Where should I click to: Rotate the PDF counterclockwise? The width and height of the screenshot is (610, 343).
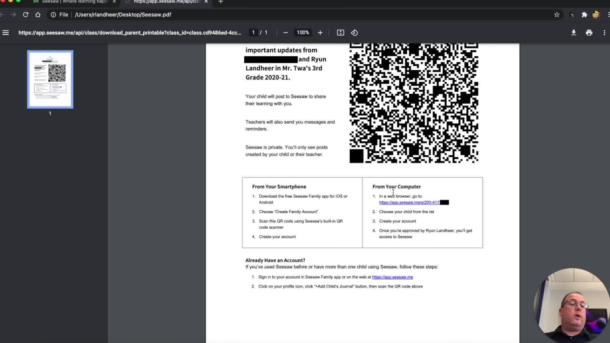[354, 33]
